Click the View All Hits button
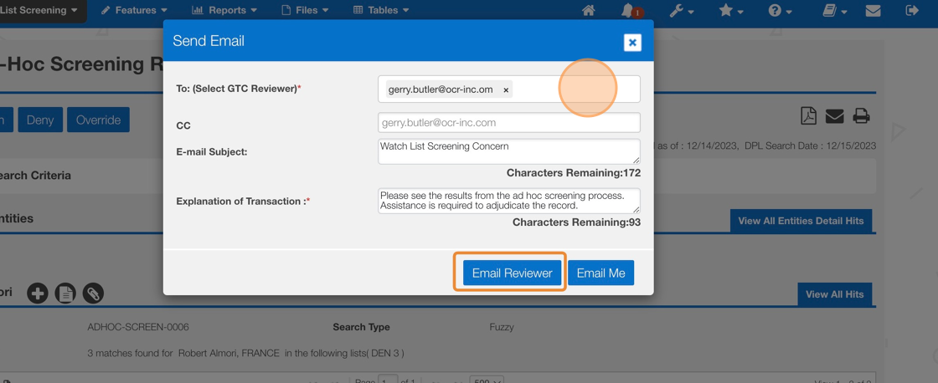 (834, 294)
